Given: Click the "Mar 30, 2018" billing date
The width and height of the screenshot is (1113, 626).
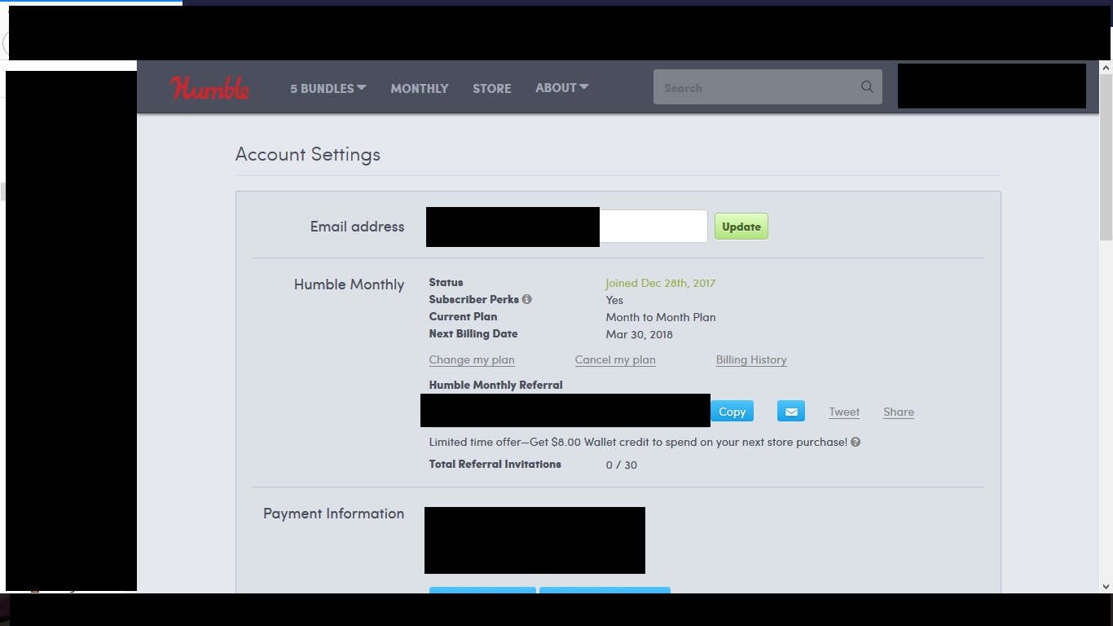Looking at the screenshot, I should [639, 334].
